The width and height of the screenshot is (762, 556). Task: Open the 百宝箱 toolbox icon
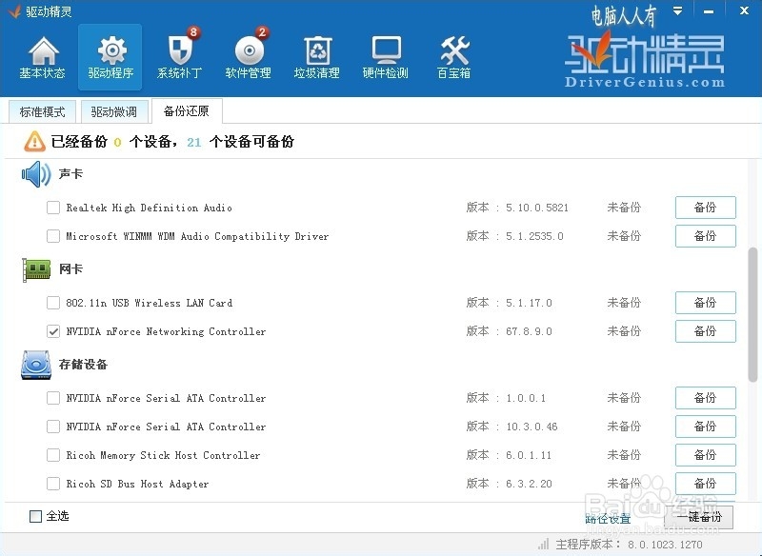pos(454,55)
